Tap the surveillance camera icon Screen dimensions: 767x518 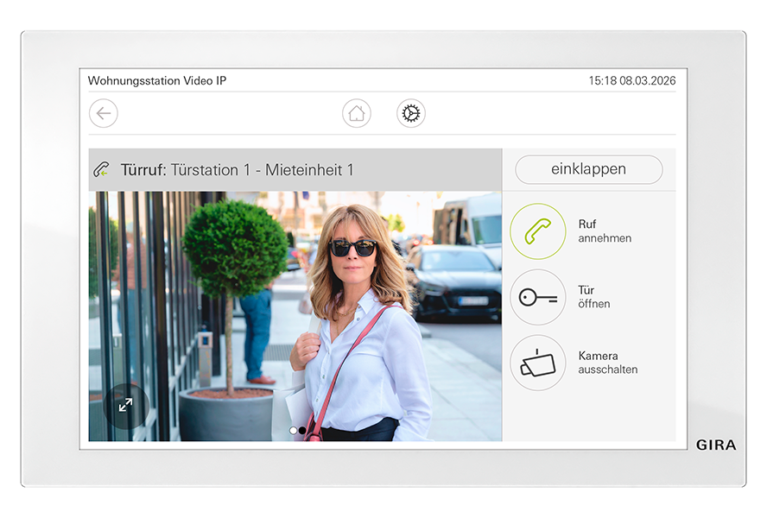click(537, 363)
